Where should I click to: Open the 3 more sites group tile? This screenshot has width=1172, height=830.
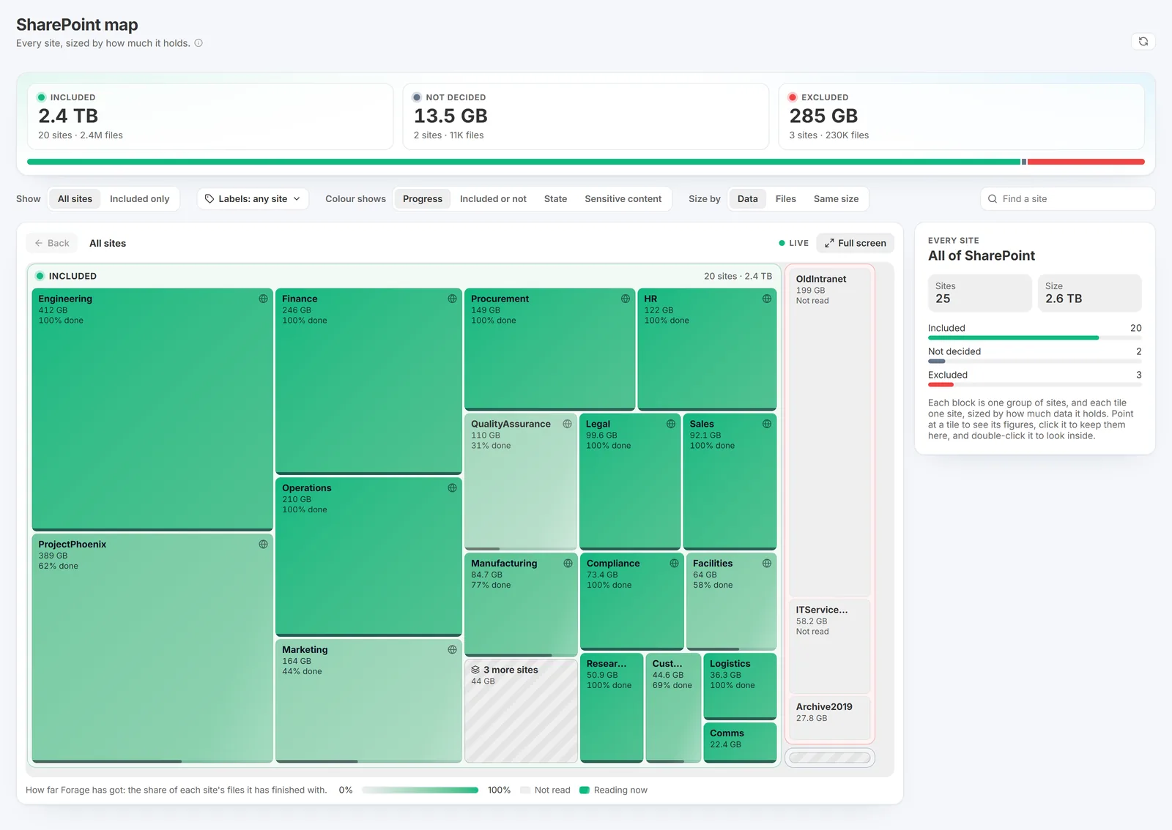point(521,711)
